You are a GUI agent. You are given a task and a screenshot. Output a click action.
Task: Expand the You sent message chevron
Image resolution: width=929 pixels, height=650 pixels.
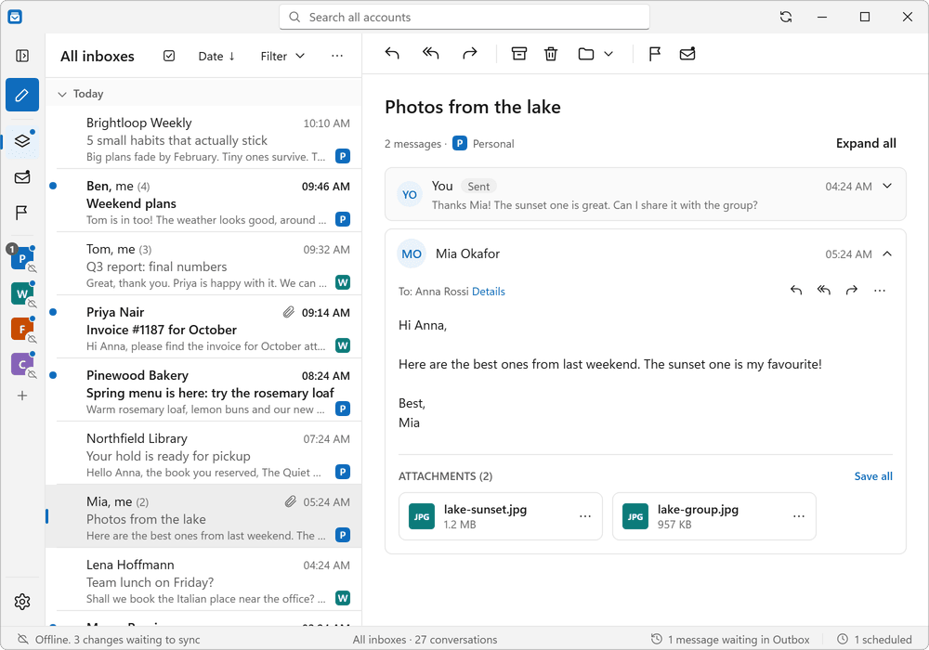[x=887, y=186]
